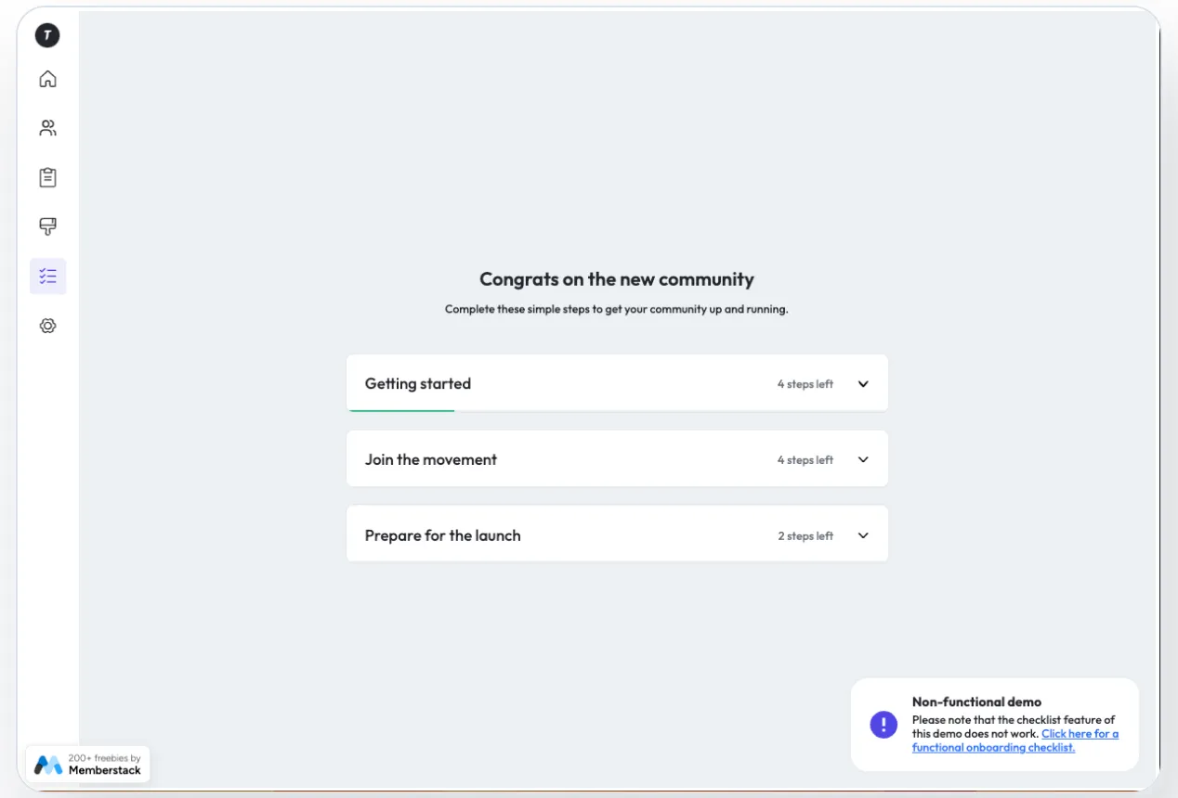Open Settings via the gear icon
The image size is (1178, 798).
point(47,325)
